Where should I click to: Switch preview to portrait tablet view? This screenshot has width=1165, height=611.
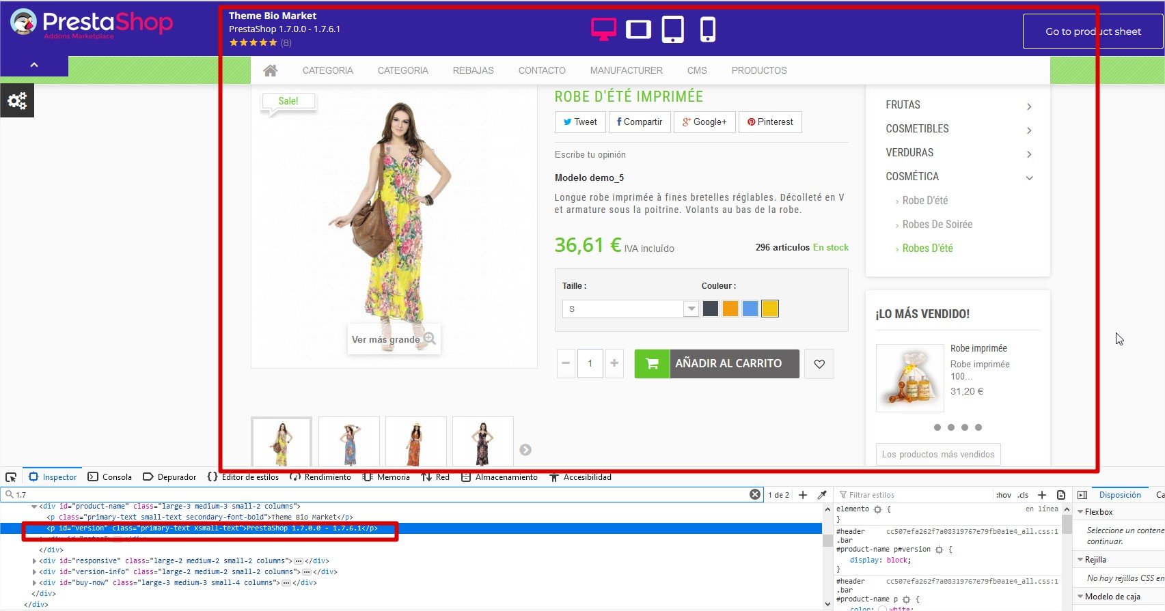point(673,29)
